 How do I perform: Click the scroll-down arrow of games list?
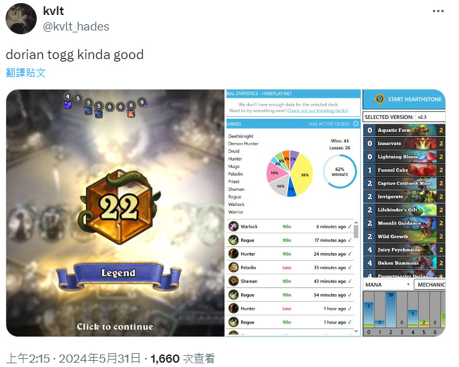(356, 332)
